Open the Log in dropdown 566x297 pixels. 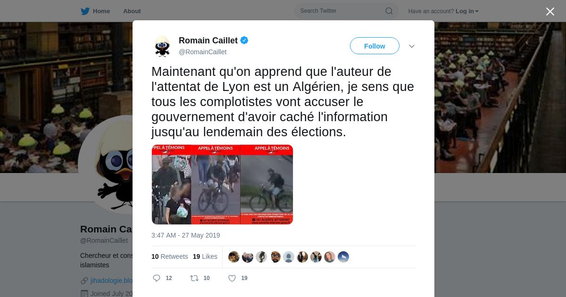coord(467,11)
